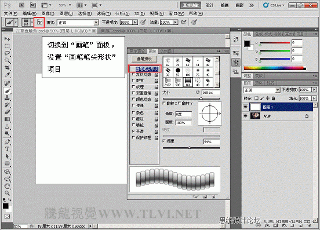This screenshot has height=230, width=320.
Task: Expand more workspaces double arrow
Action: tap(251, 5)
